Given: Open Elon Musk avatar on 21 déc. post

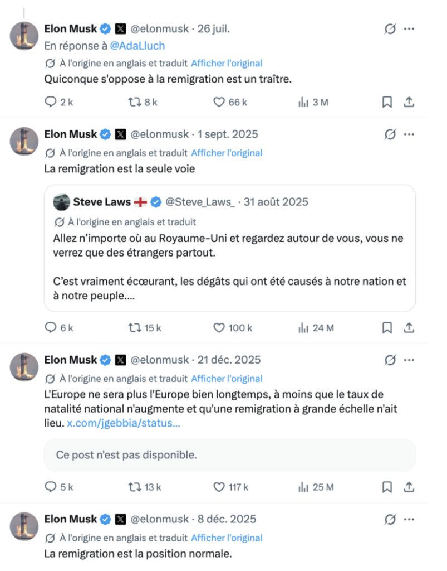Looking at the screenshot, I should (24, 367).
